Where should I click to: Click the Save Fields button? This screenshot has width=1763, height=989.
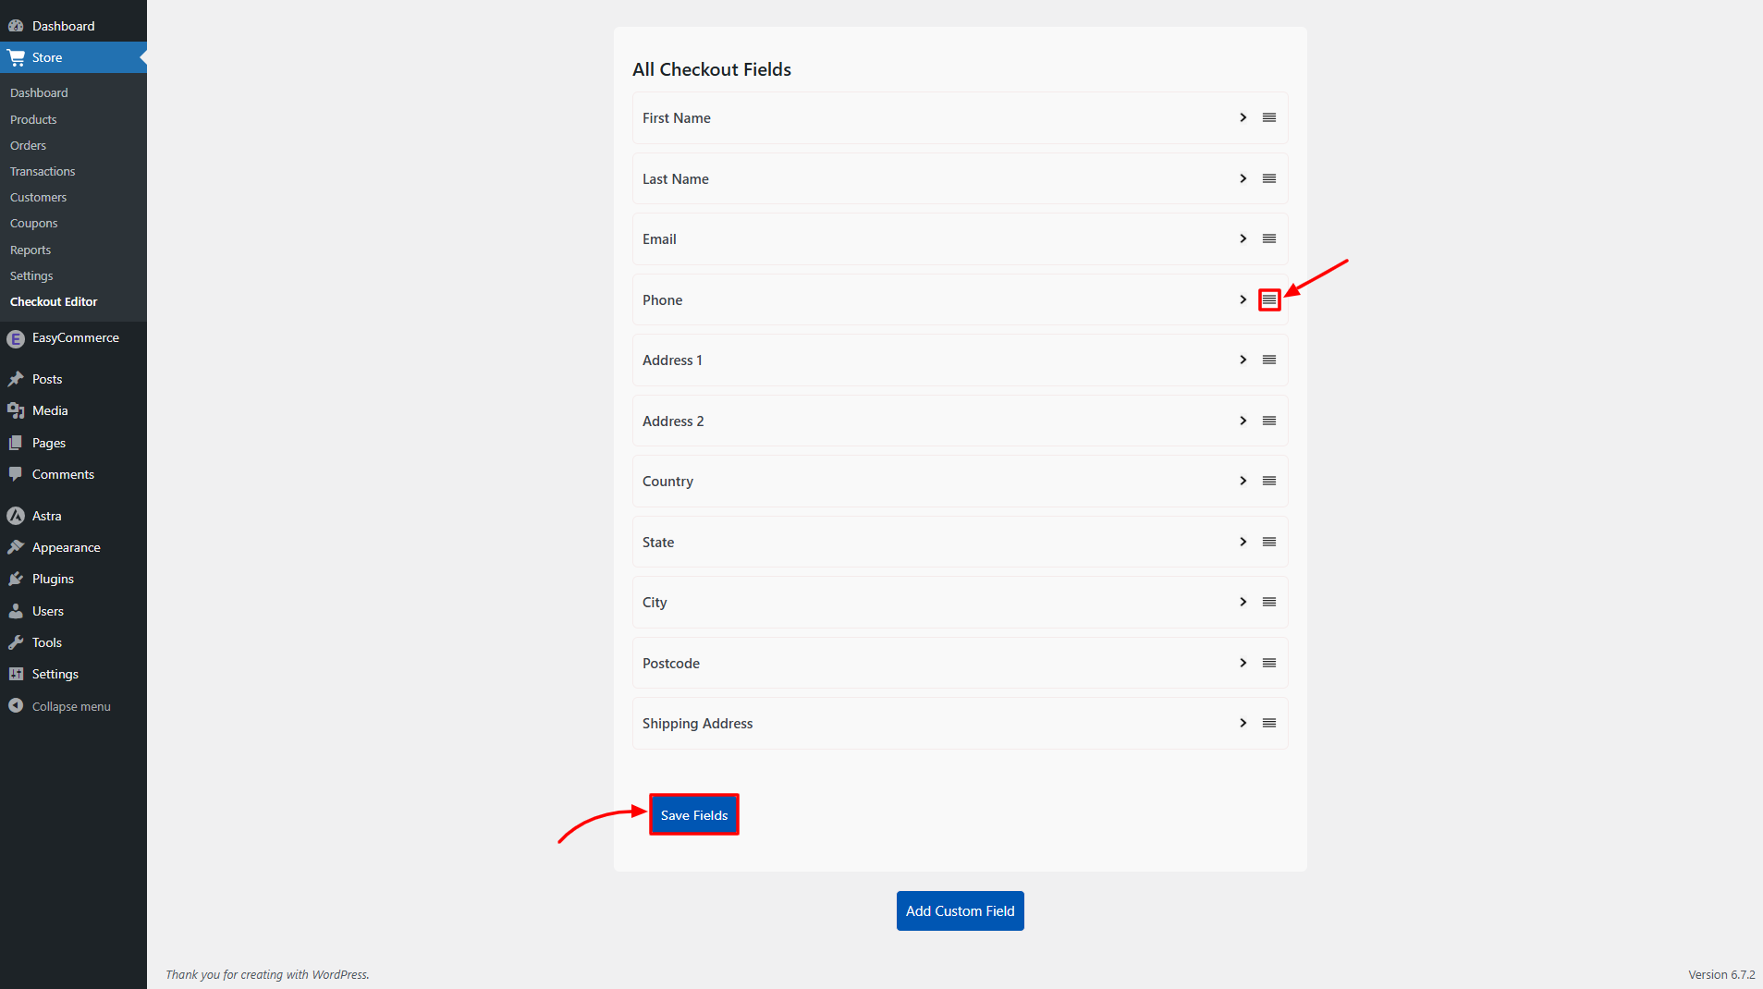pyautogui.click(x=694, y=814)
